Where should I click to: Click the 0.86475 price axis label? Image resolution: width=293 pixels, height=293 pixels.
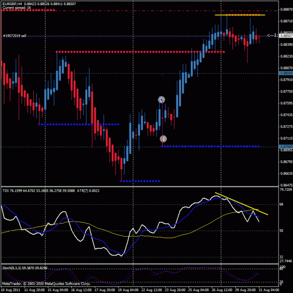pos(286,185)
